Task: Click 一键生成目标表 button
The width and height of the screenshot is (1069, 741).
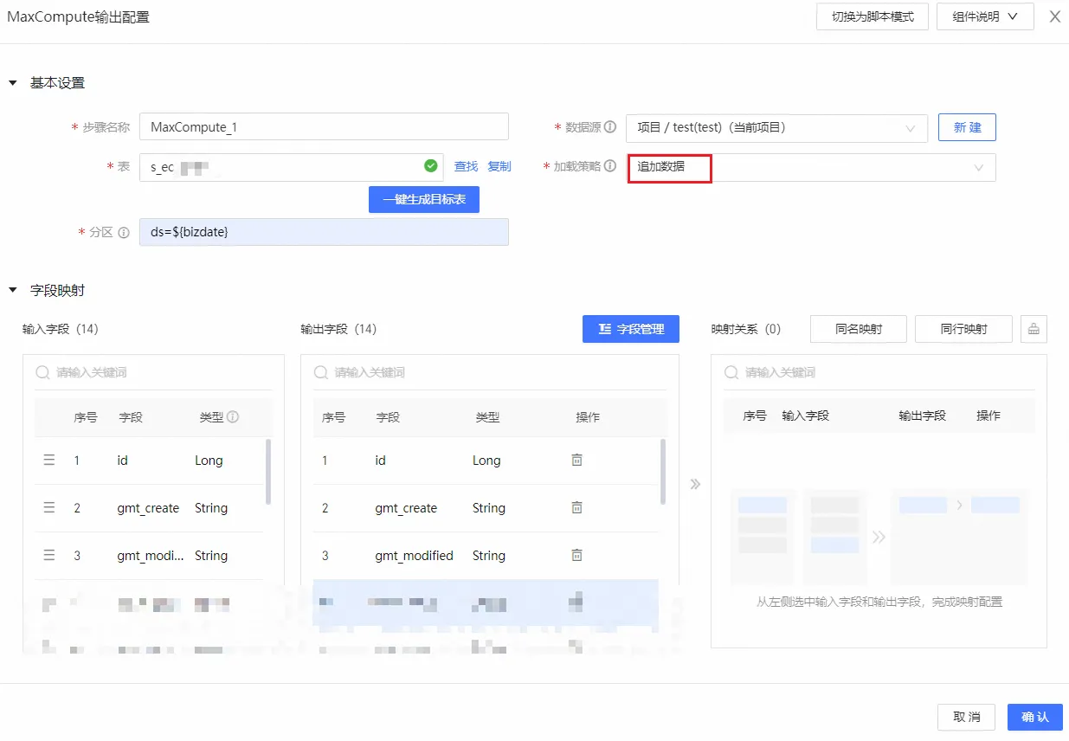Action: coord(424,199)
